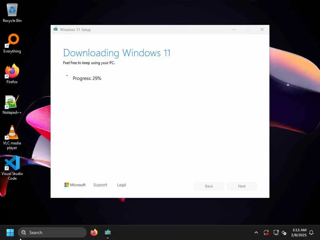Click the Next button

242,186
